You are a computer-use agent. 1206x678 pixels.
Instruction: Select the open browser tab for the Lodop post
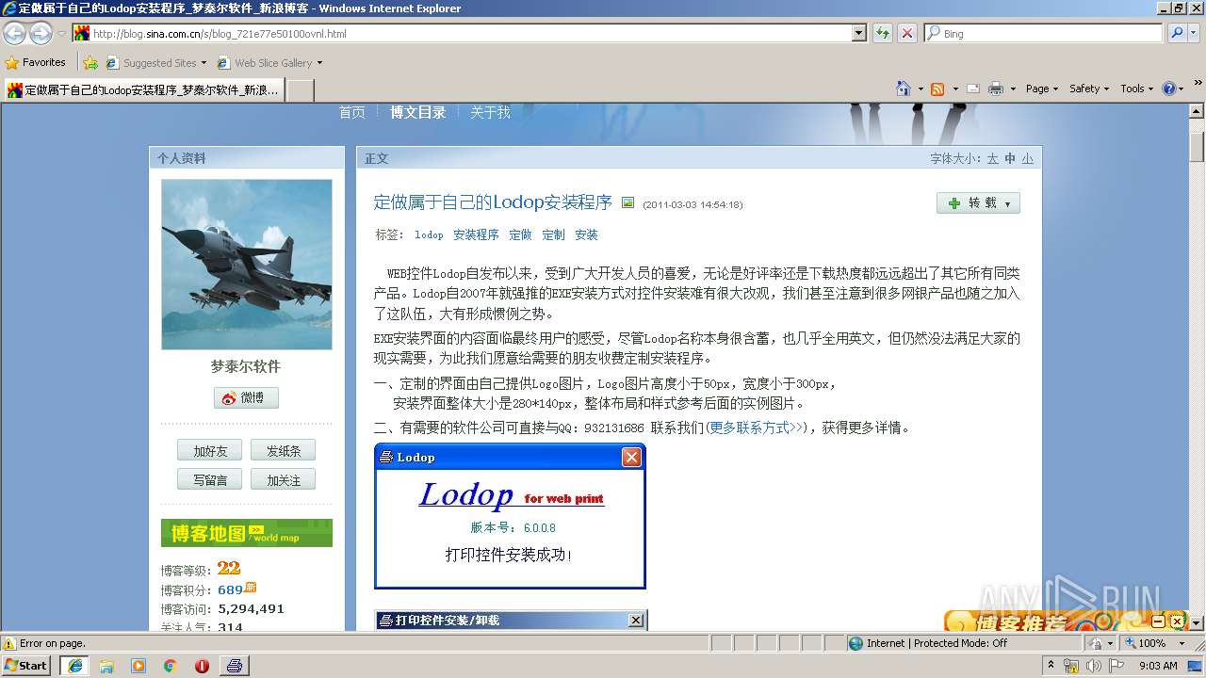(x=144, y=90)
